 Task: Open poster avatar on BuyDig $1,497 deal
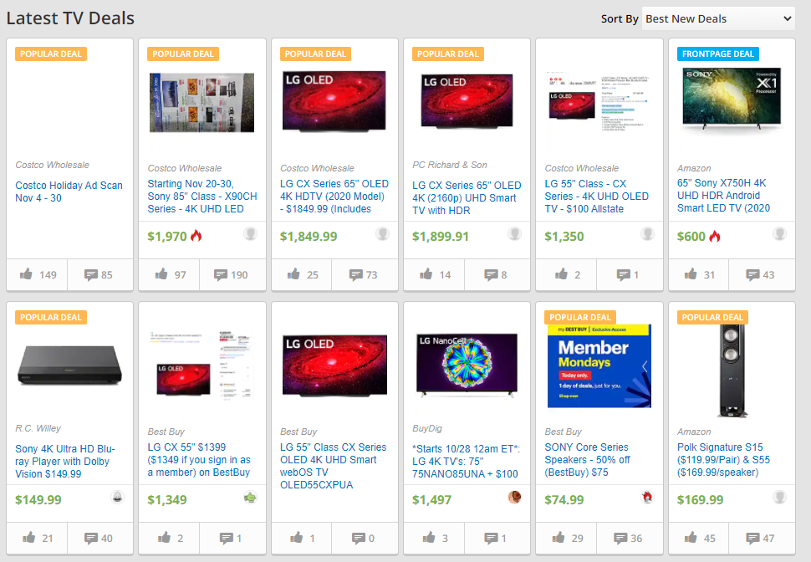(514, 497)
